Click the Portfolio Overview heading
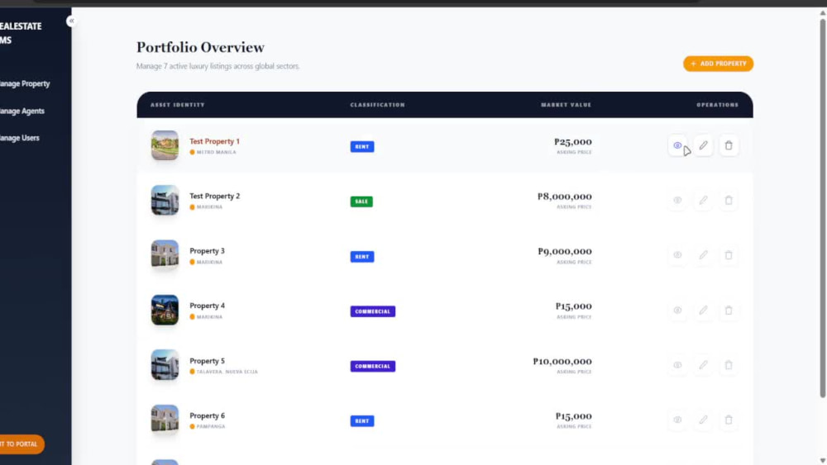827x465 pixels. point(200,47)
